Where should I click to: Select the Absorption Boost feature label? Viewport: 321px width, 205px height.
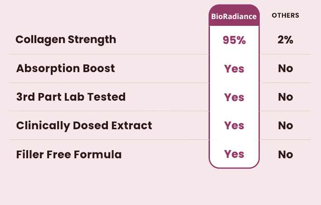(65, 68)
